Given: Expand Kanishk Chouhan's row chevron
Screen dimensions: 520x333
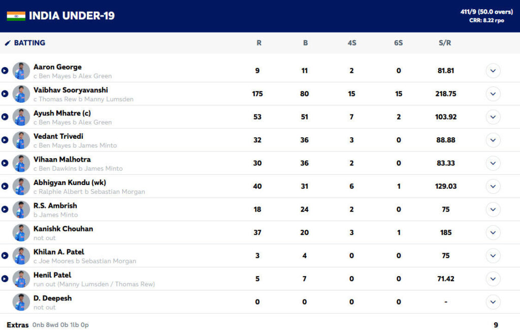Looking at the screenshot, I should 493,233.
